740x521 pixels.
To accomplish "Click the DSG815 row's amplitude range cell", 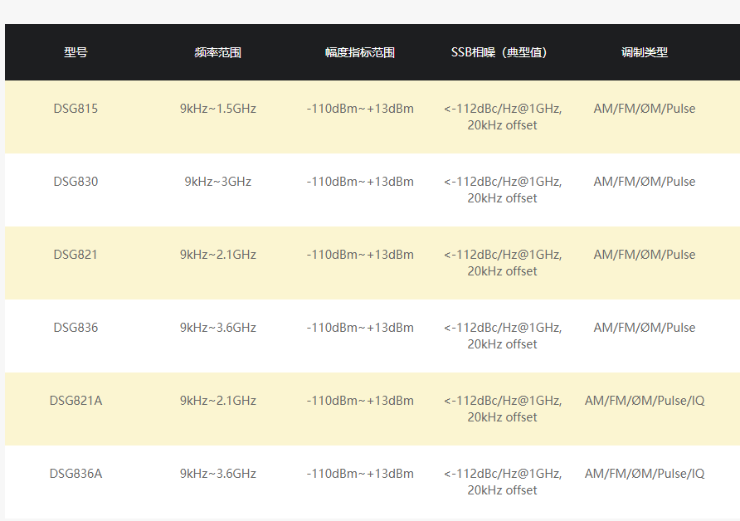I will [x=359, y=109].
